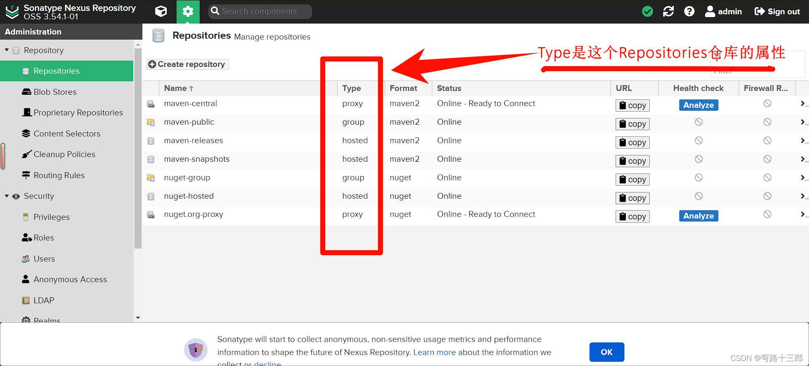809x366 pixels.
Task: Copy URL of nuget-group
Action: tap(632, 179)
